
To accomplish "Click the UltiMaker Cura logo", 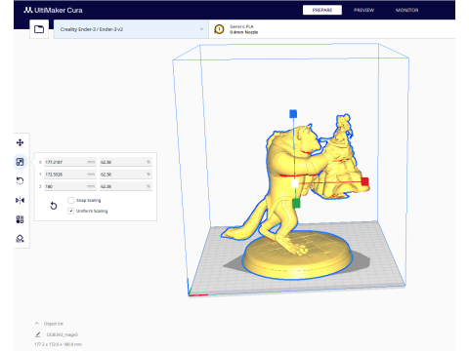I will click(x=53, y=10).
